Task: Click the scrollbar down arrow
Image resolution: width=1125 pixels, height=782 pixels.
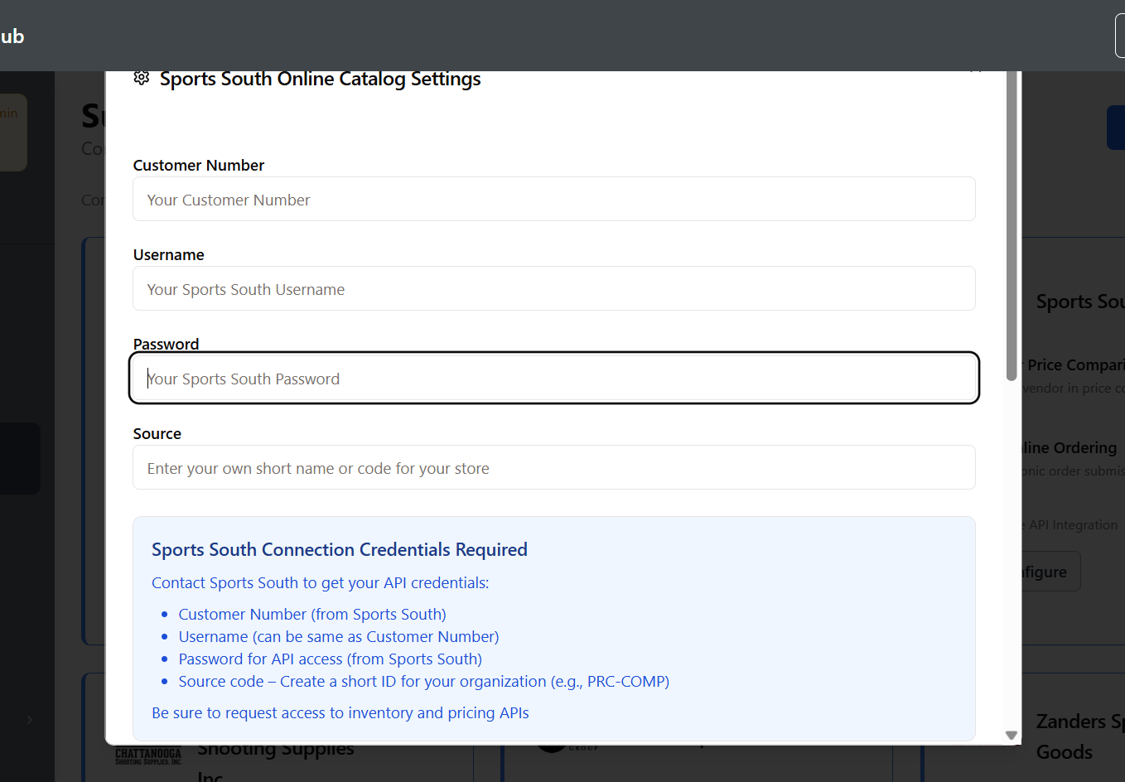Action: point(1011,735)
